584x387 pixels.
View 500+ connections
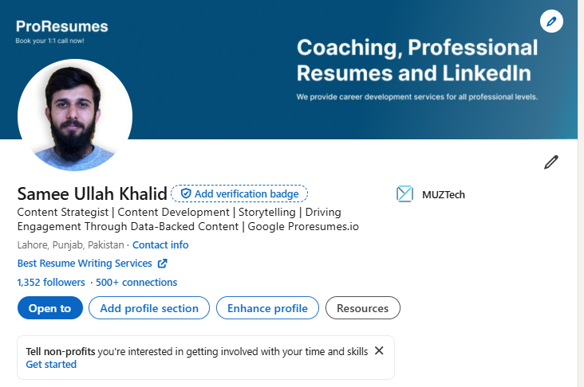tap(136, 282)
